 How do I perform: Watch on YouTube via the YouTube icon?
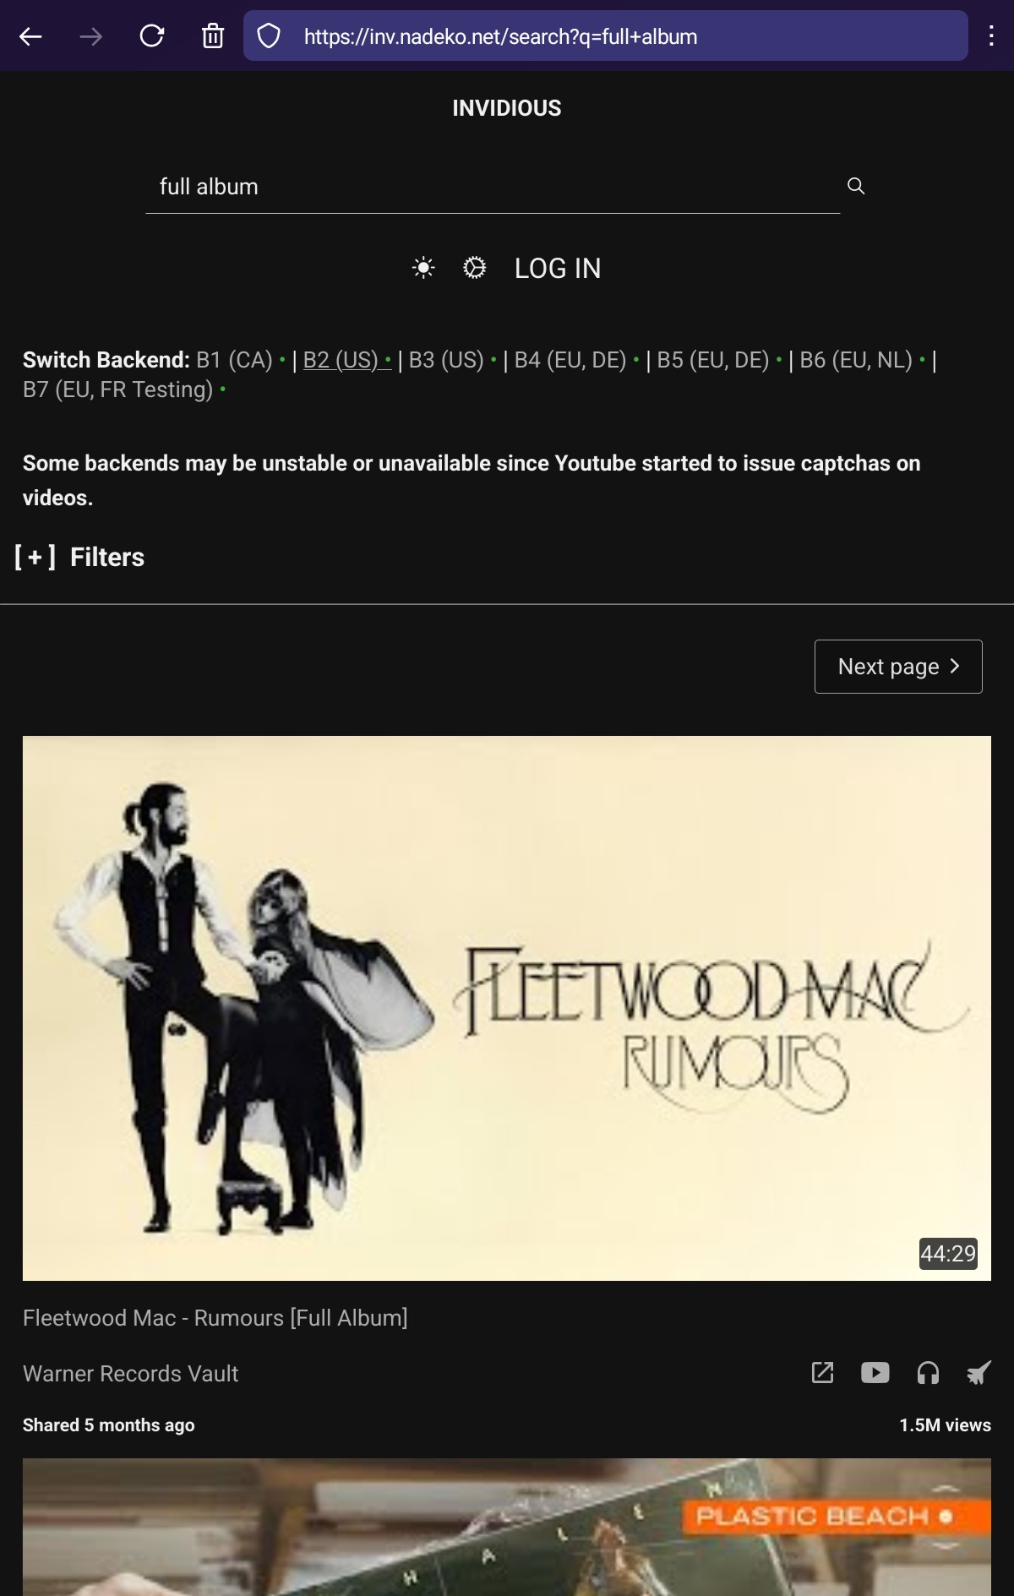click(x=875, y=1373)
